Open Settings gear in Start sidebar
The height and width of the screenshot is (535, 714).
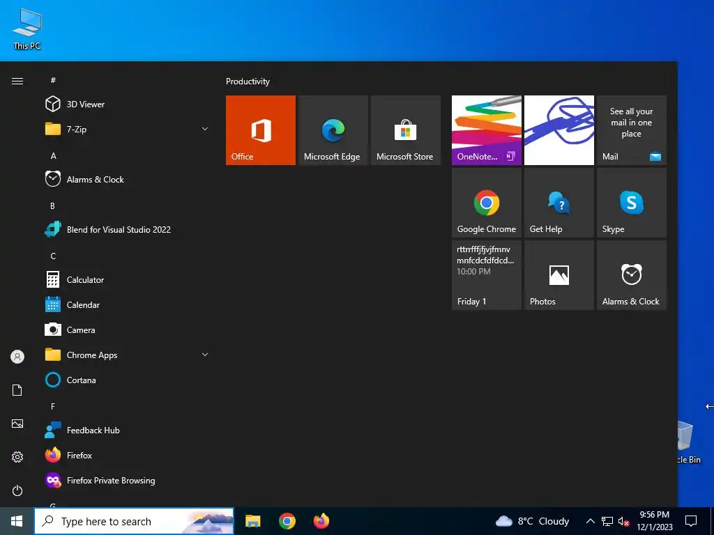tap(17, 457)
